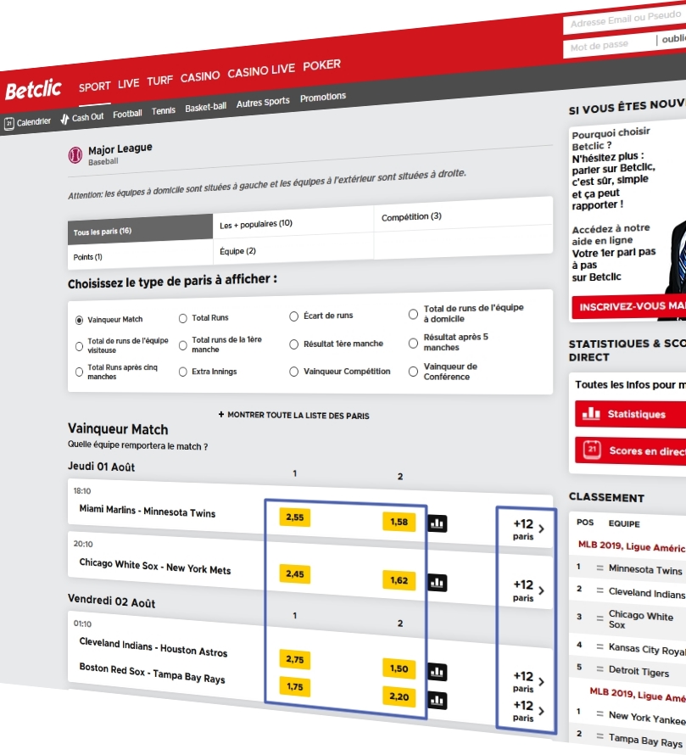
Task: Click Minnesota Twins in the Classement table
Action: 645,569
